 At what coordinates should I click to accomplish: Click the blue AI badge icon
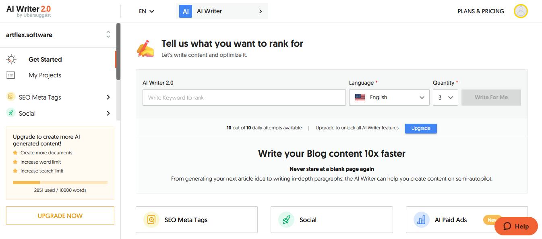(186, 11)
